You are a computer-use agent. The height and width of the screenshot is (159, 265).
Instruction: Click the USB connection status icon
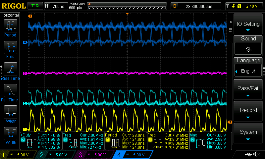pos(248,154)
